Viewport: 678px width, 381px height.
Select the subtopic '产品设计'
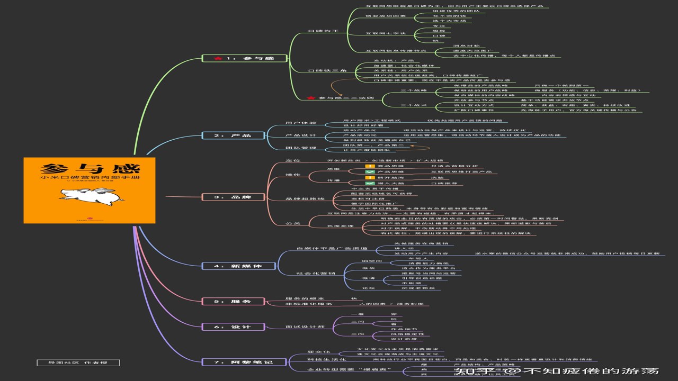click(x=300, y=135)
